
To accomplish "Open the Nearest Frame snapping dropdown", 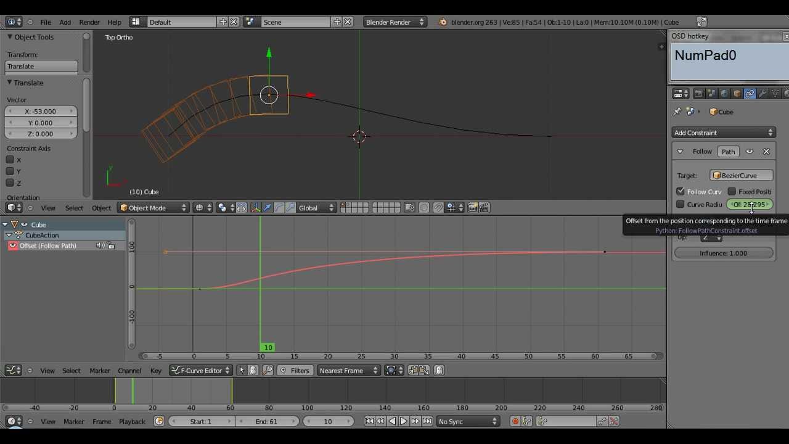I will coord(349,370).
